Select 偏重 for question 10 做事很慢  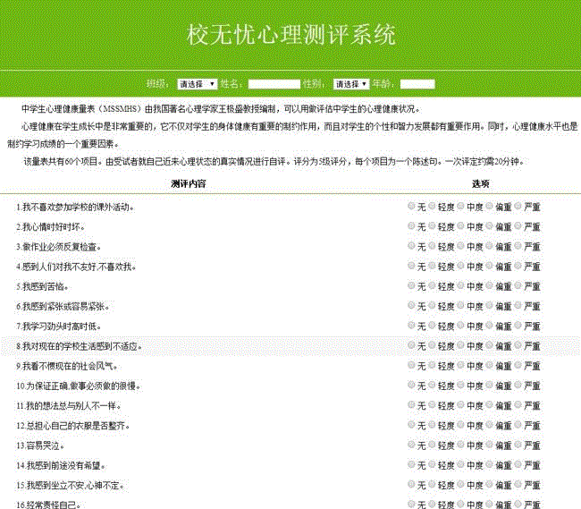pos(488,386)
